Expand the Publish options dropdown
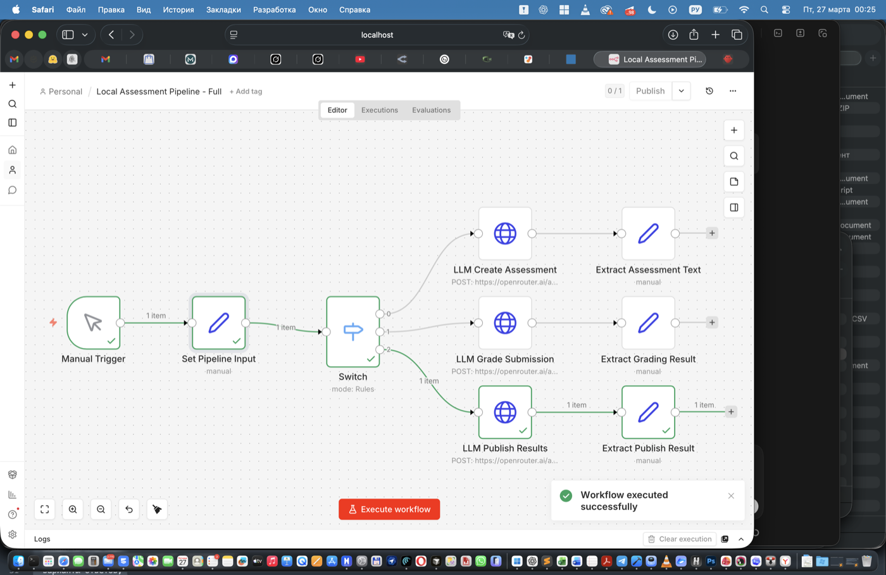The image size is (886, 575). tap(682, 91)
